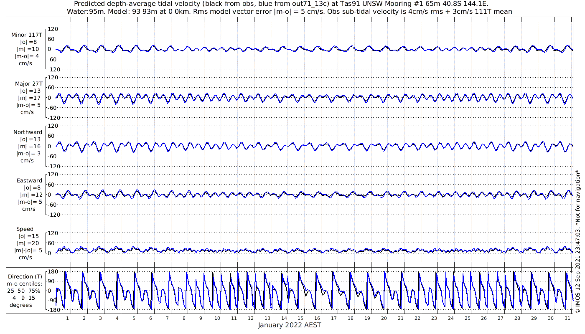Click day 15 tick label on time axis
This screenshot has height=334, width=585.
300,318
